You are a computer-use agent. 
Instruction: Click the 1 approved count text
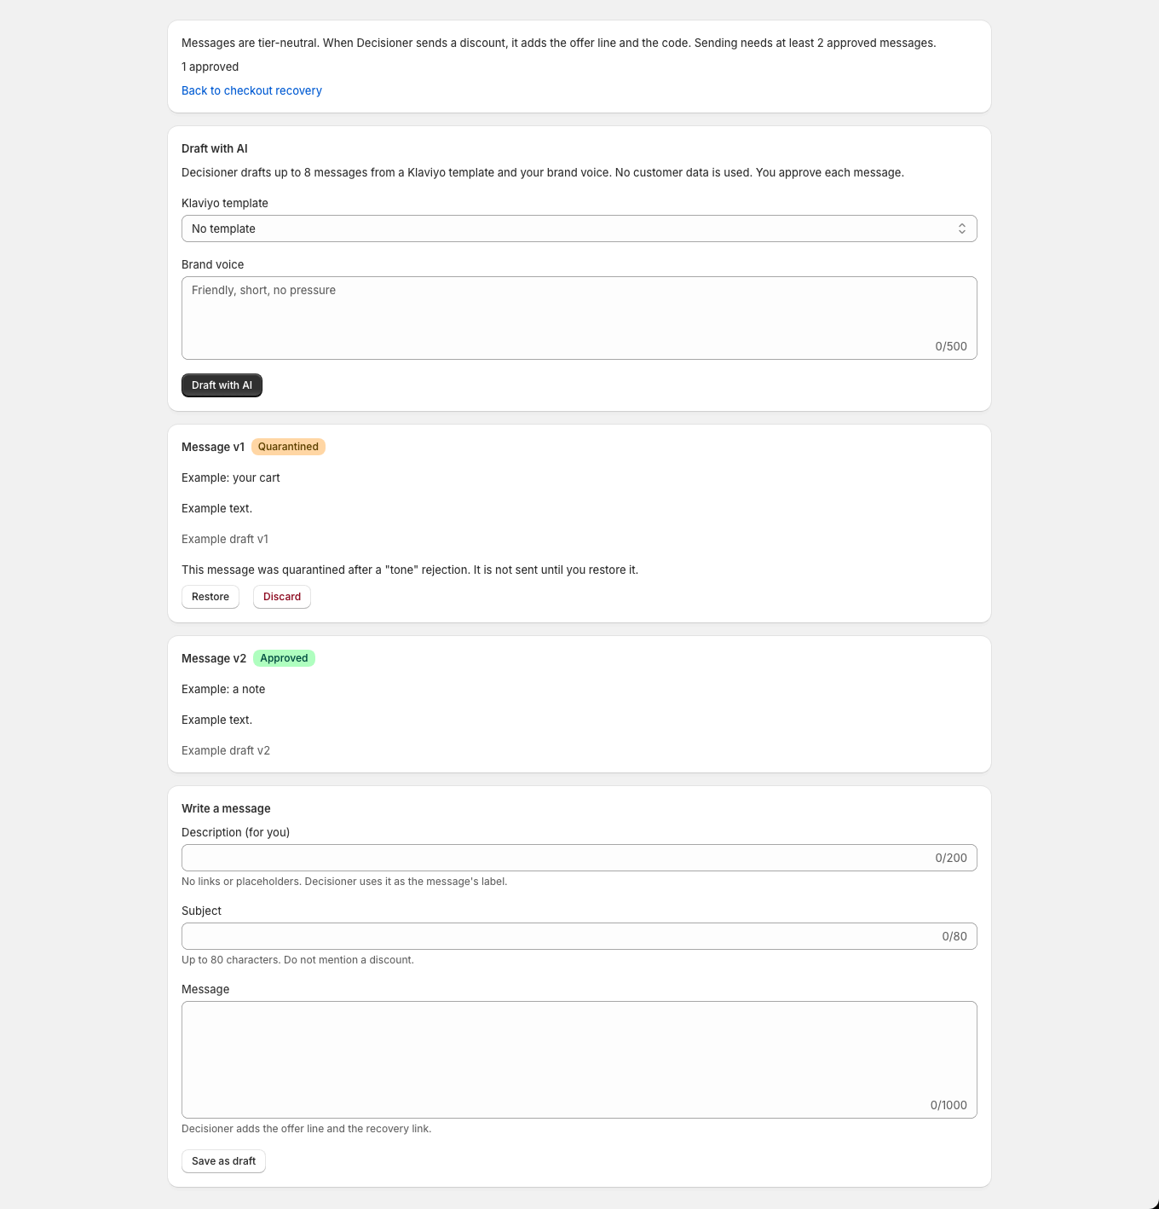tap(210, 67)
